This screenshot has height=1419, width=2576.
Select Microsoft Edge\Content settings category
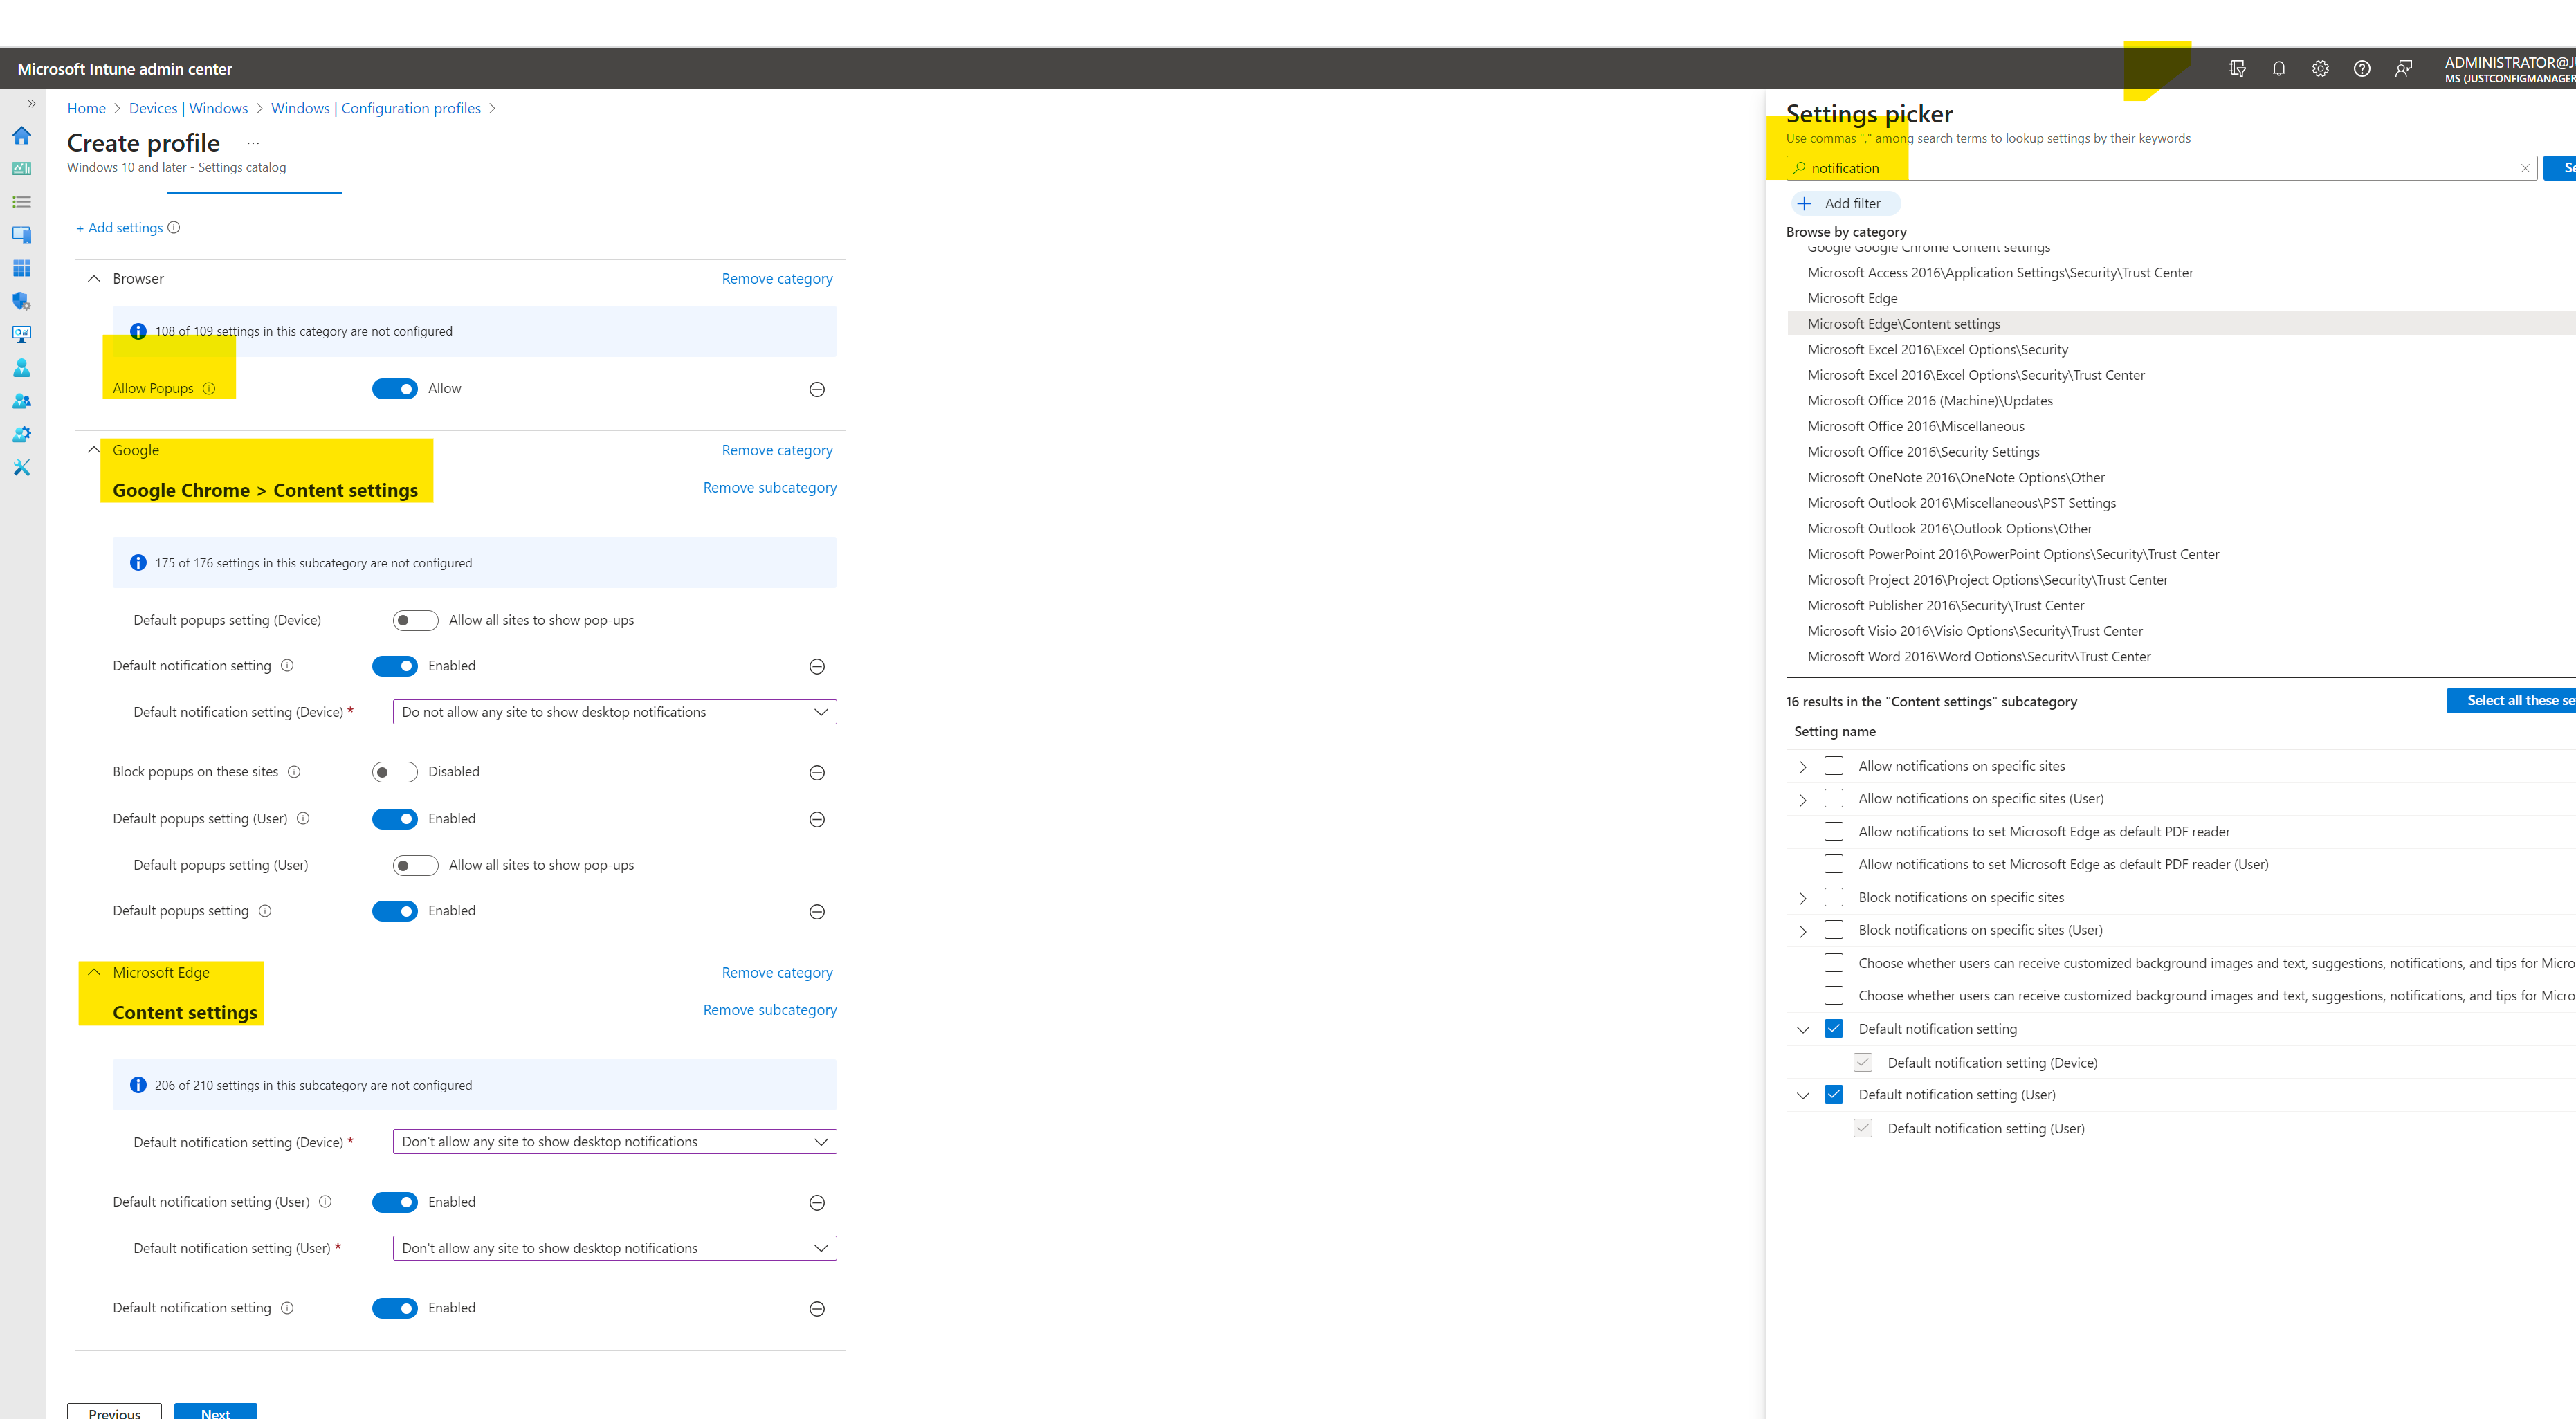pos(1904,324)
